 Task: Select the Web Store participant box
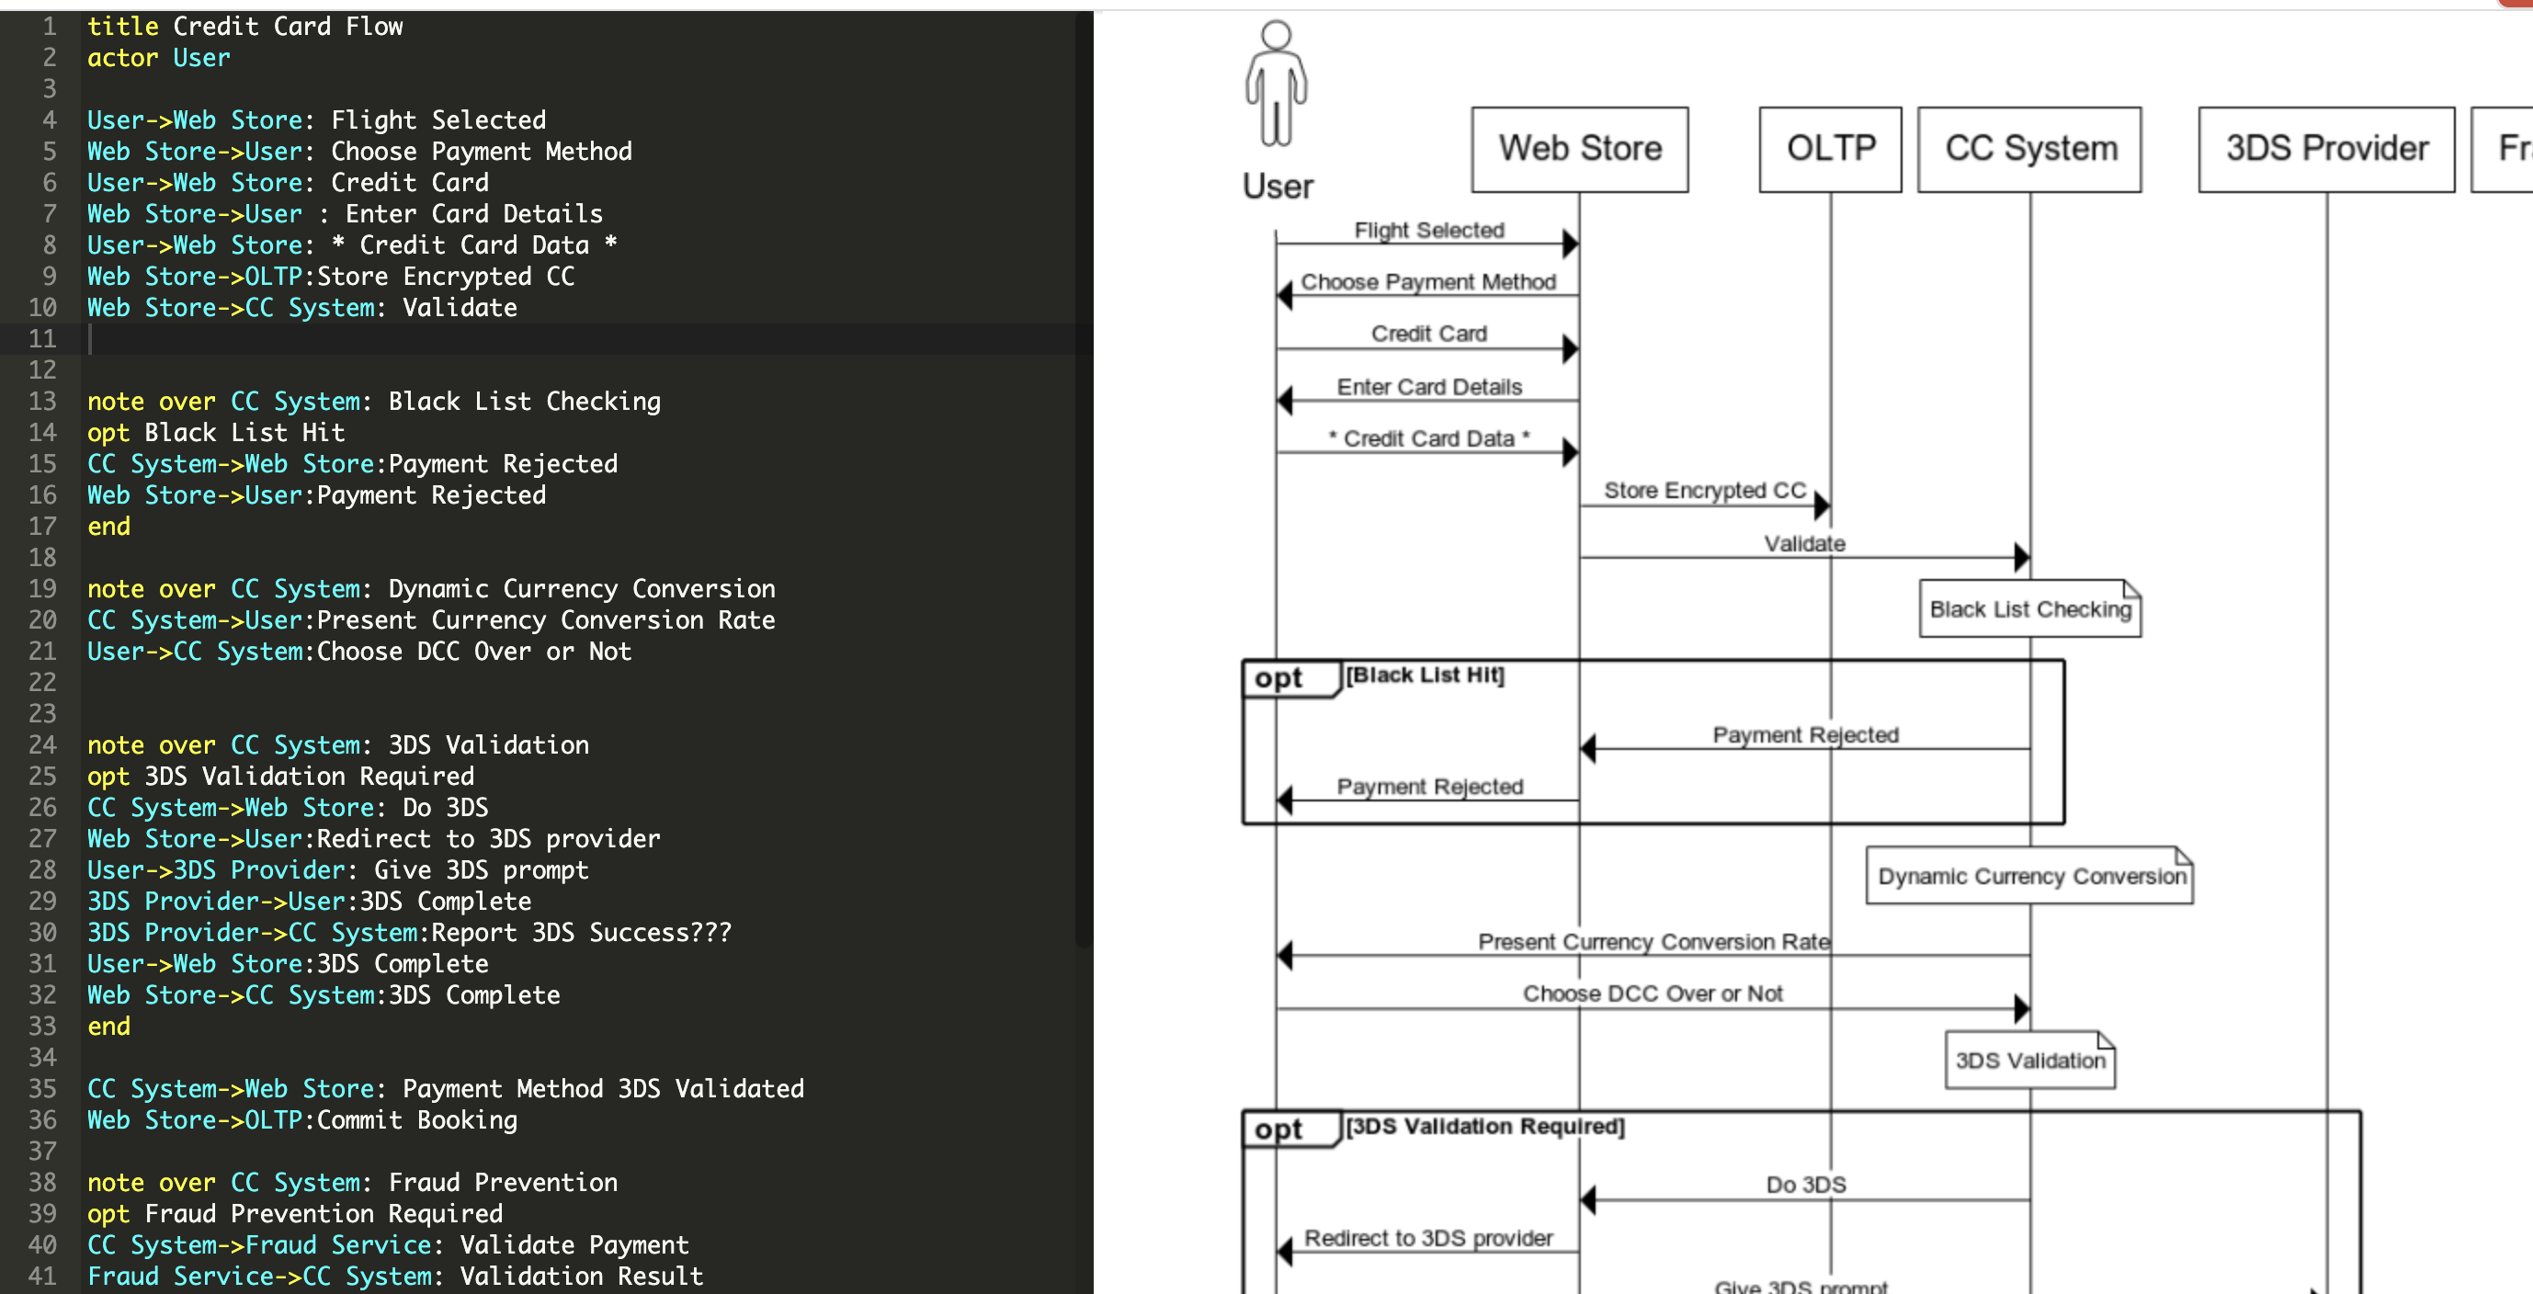pyautogui.click(x=1579, y=150)
